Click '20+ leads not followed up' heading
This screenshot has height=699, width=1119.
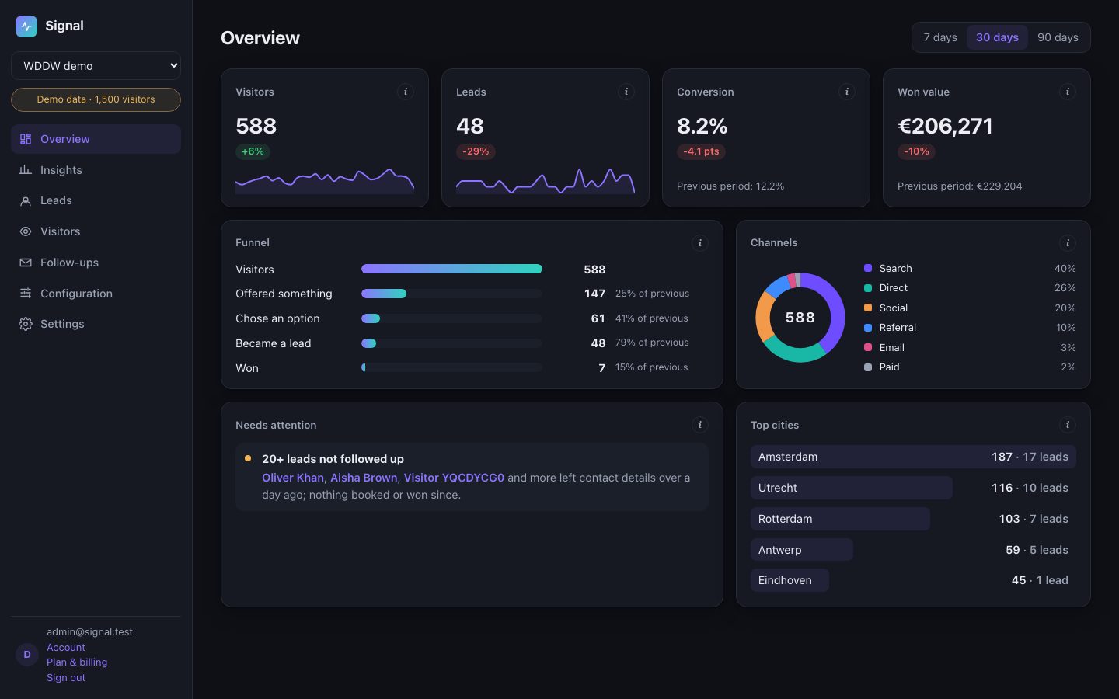tap(333, 459)
